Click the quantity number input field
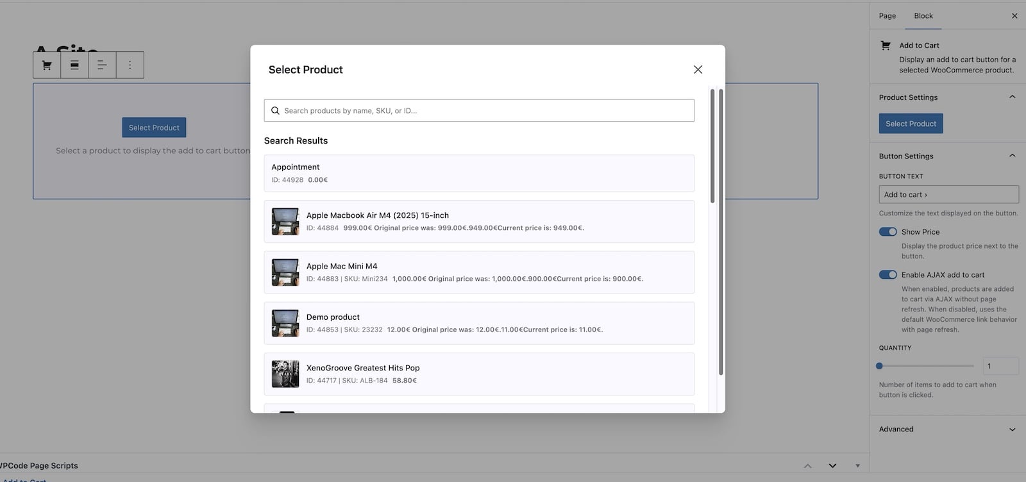Screen dimensions: 1026x482 (1000, 366)
